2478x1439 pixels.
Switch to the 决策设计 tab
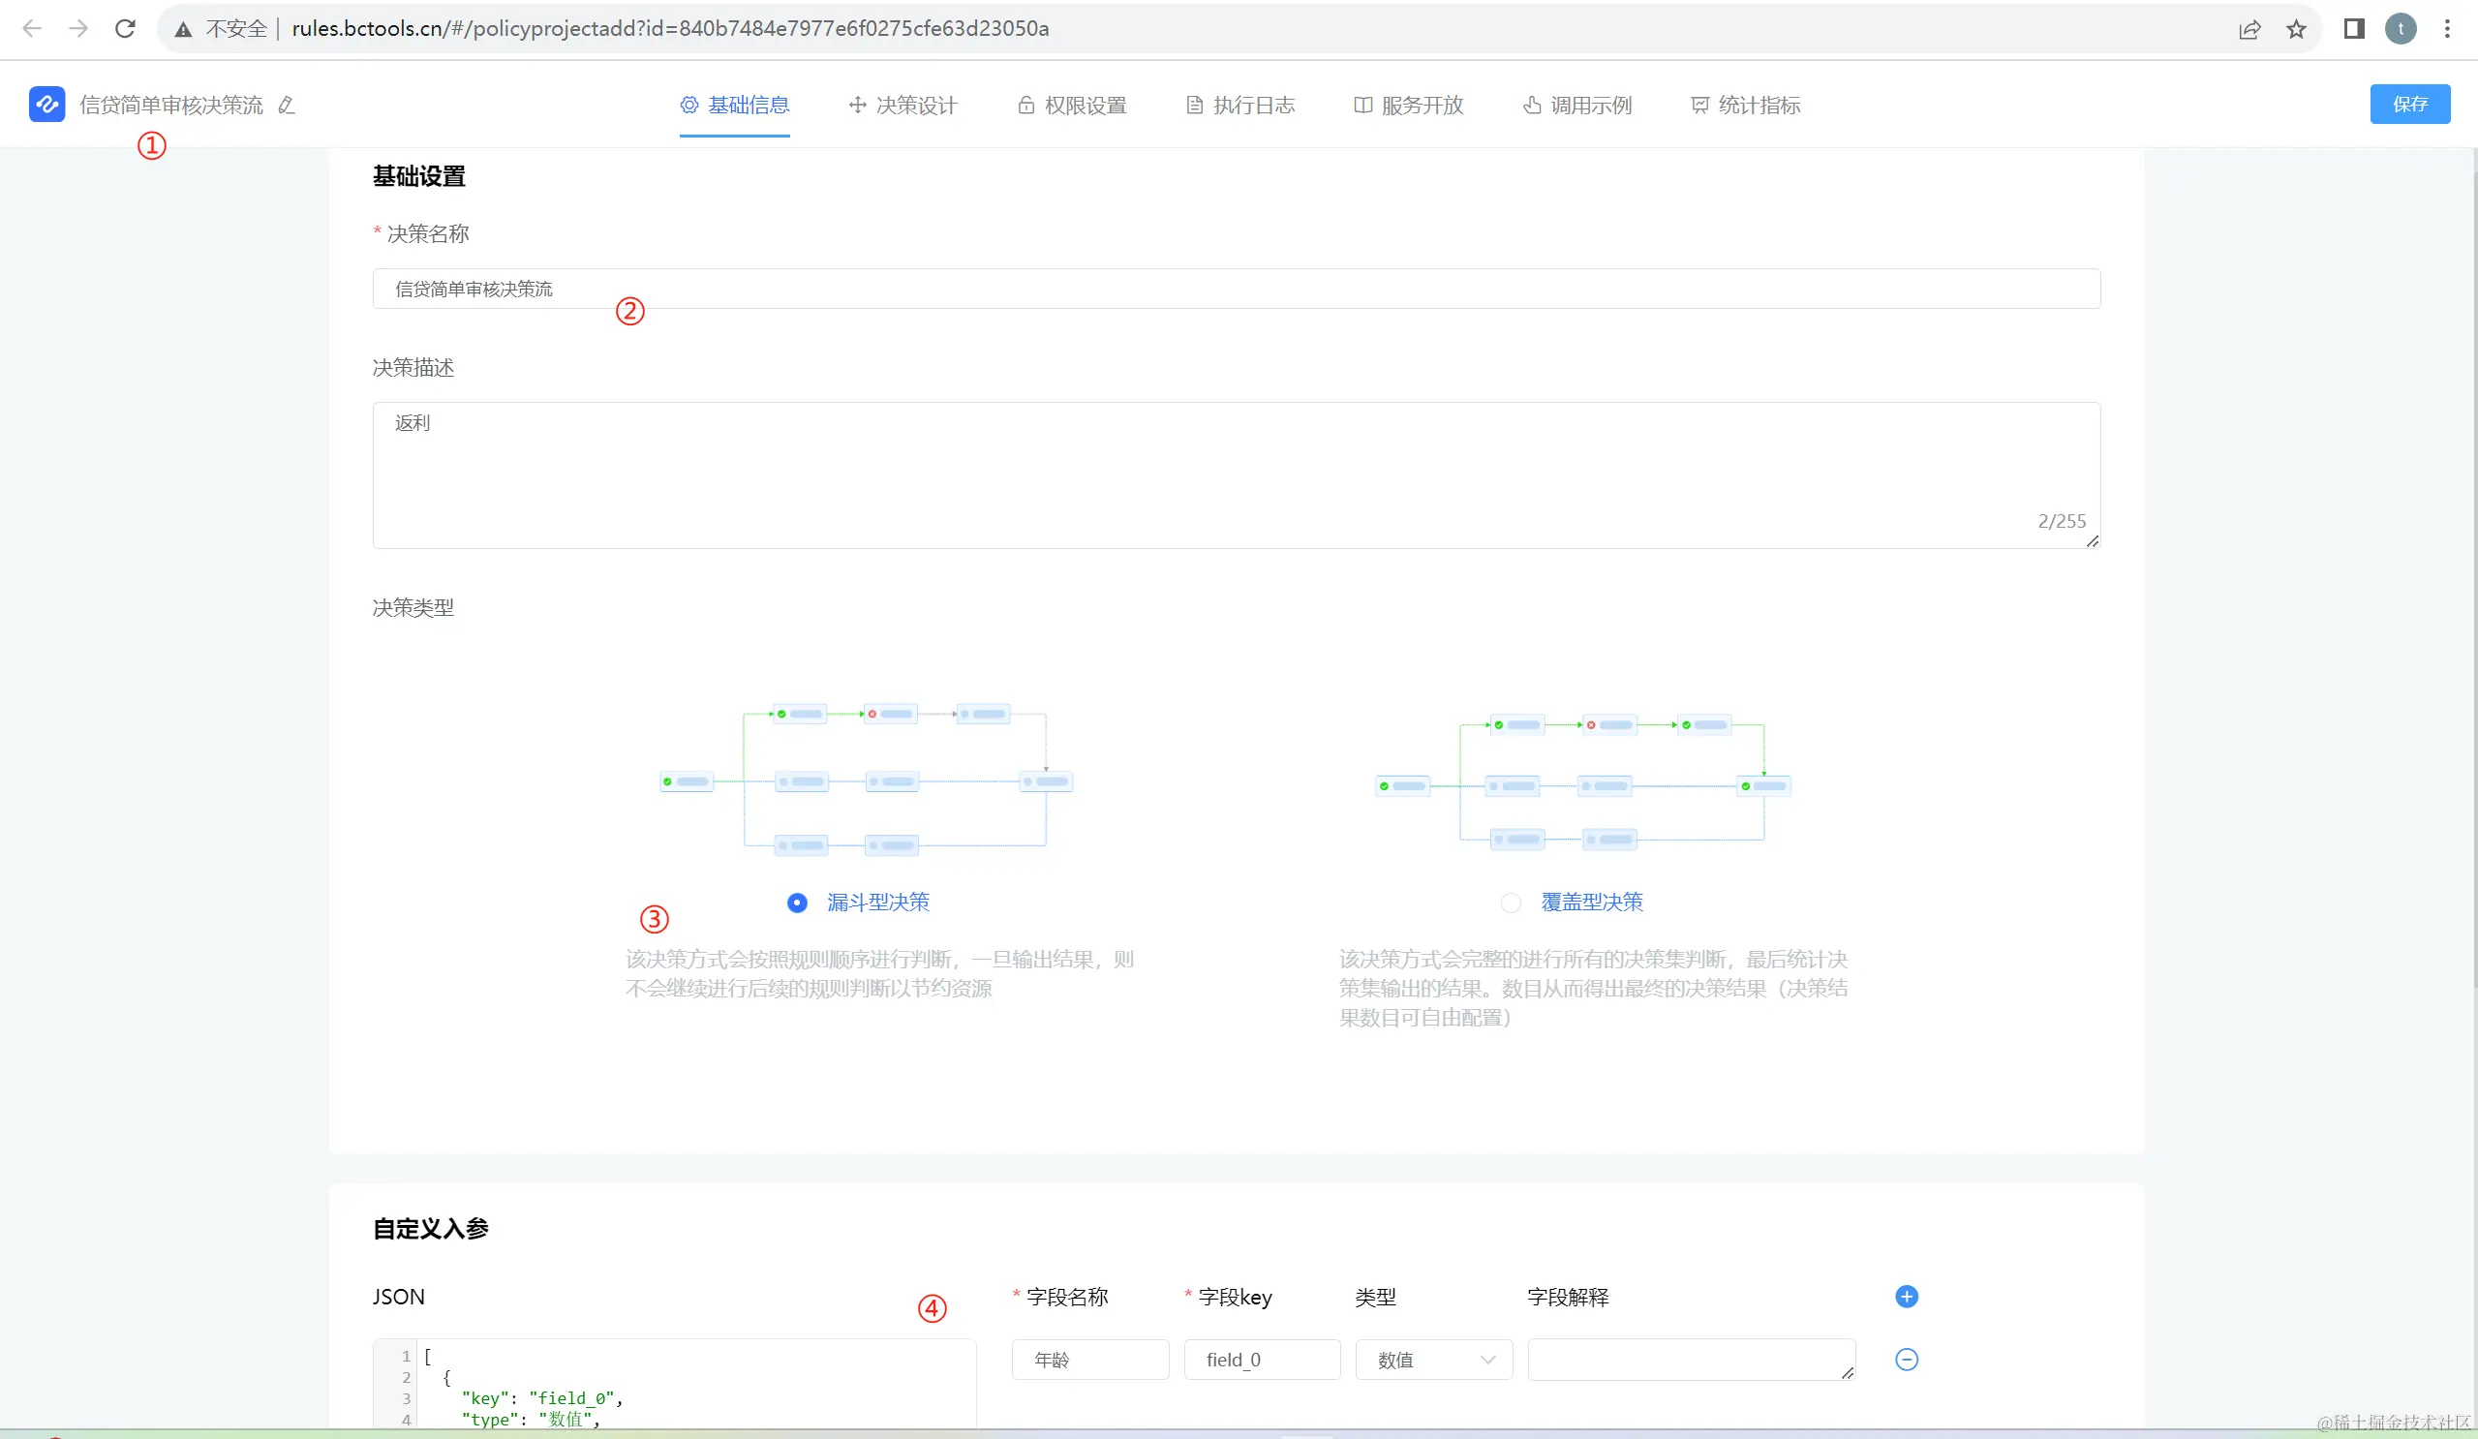pos(902,106)
